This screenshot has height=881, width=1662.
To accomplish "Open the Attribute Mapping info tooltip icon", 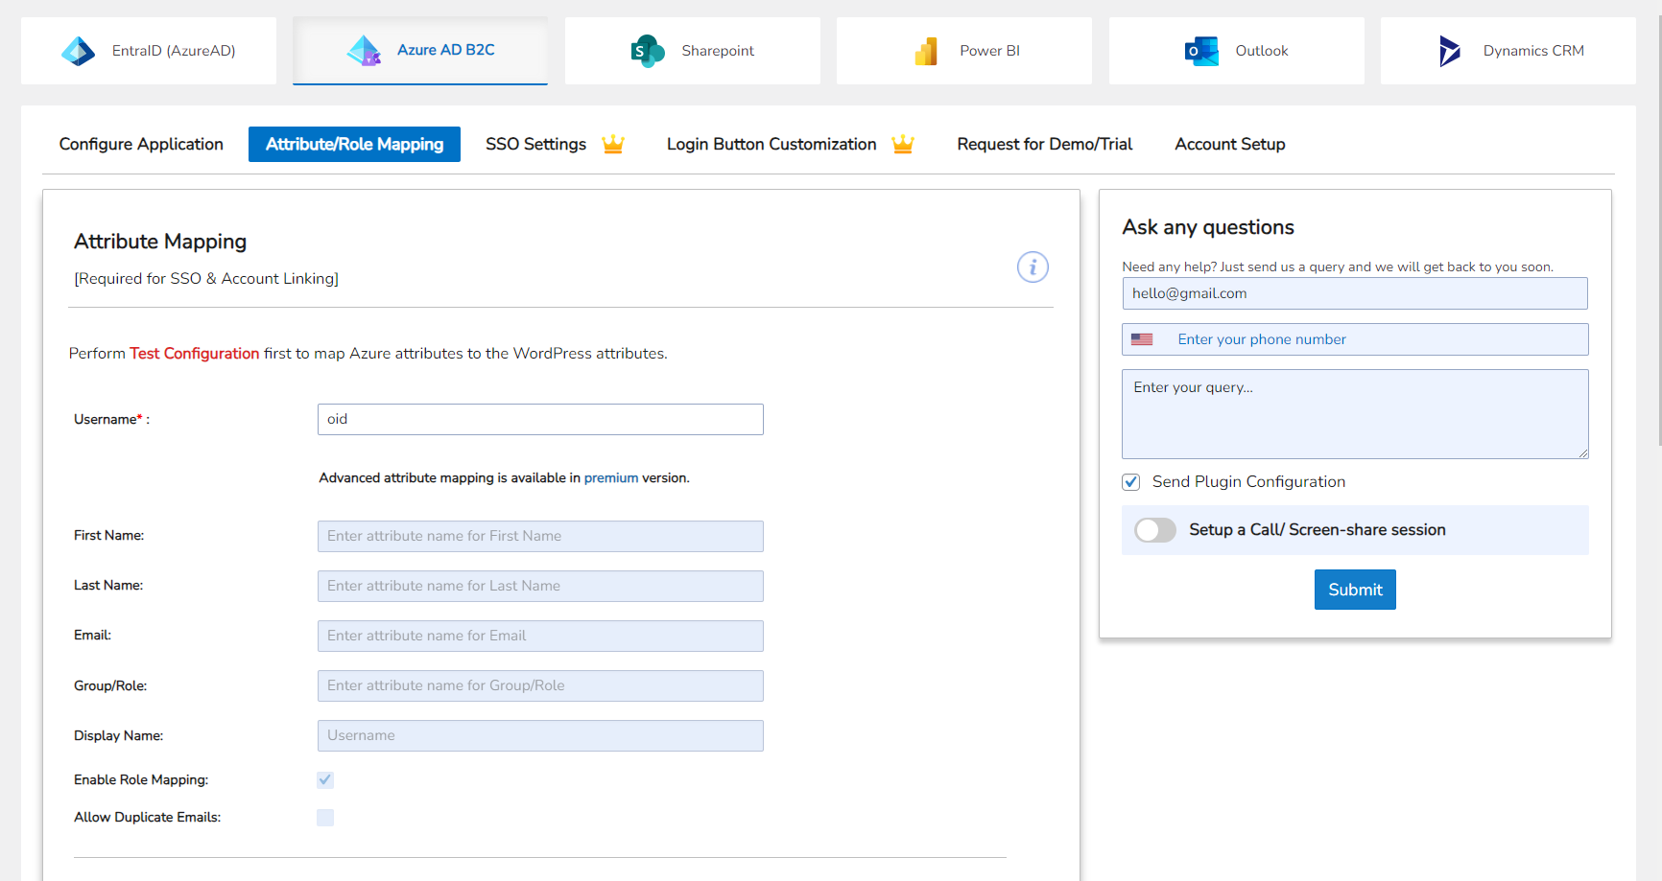I will tap(1033, 267).
